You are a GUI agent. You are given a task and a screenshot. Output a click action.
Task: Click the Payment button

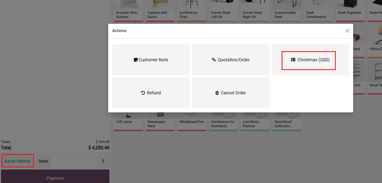point(55,178)
